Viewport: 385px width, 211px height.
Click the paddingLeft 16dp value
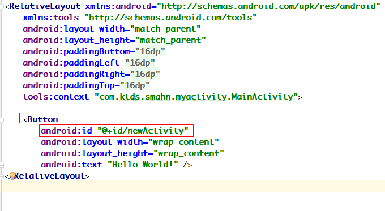[x=140, y=63]
